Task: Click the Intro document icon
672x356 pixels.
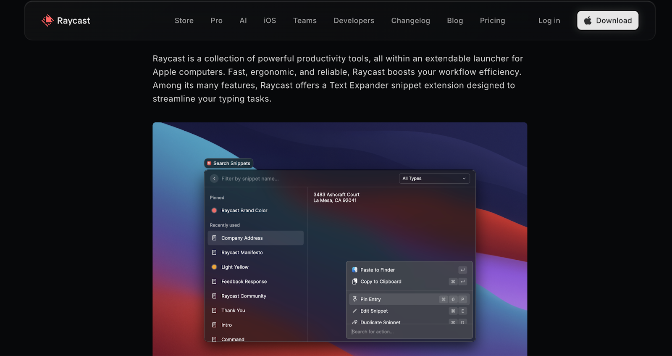Action: tap(214, 325)
